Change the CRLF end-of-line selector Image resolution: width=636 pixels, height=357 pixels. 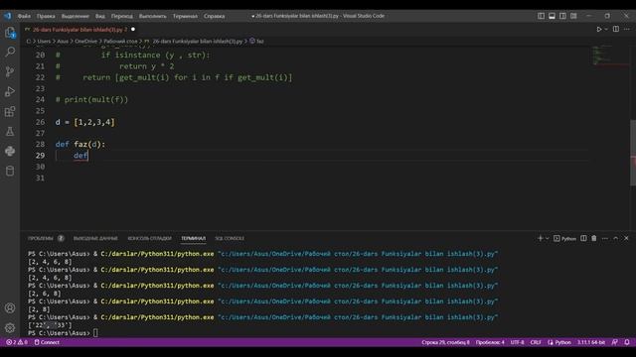pos(536,342)
